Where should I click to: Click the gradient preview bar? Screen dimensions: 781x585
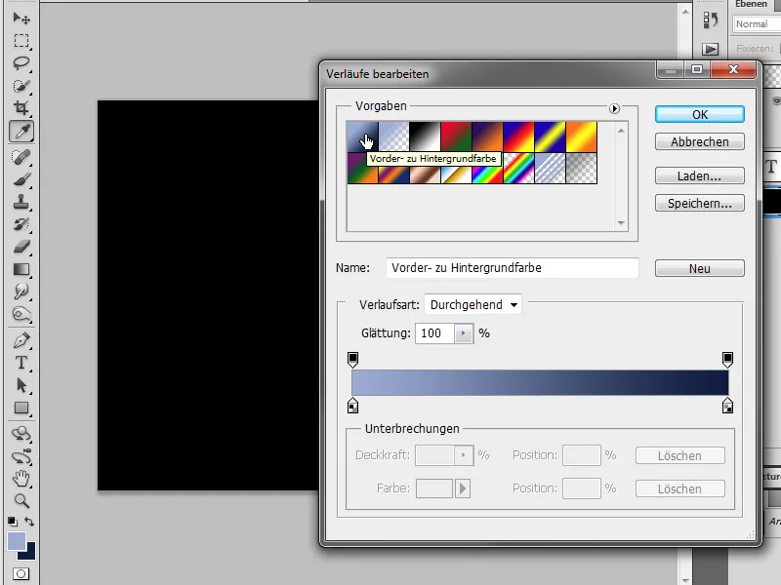coord(540,382)
